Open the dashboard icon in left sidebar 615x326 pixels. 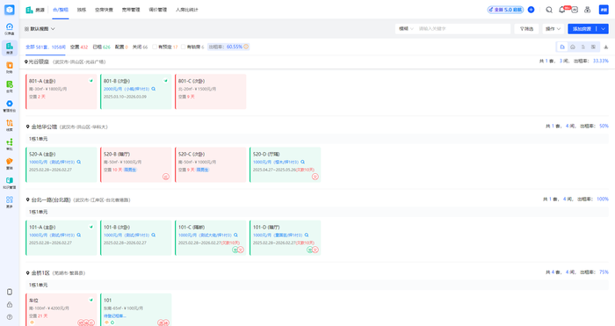[10, 28]
